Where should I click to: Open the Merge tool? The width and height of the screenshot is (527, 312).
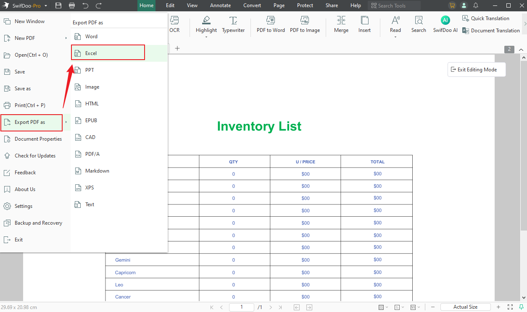[341, 25]
